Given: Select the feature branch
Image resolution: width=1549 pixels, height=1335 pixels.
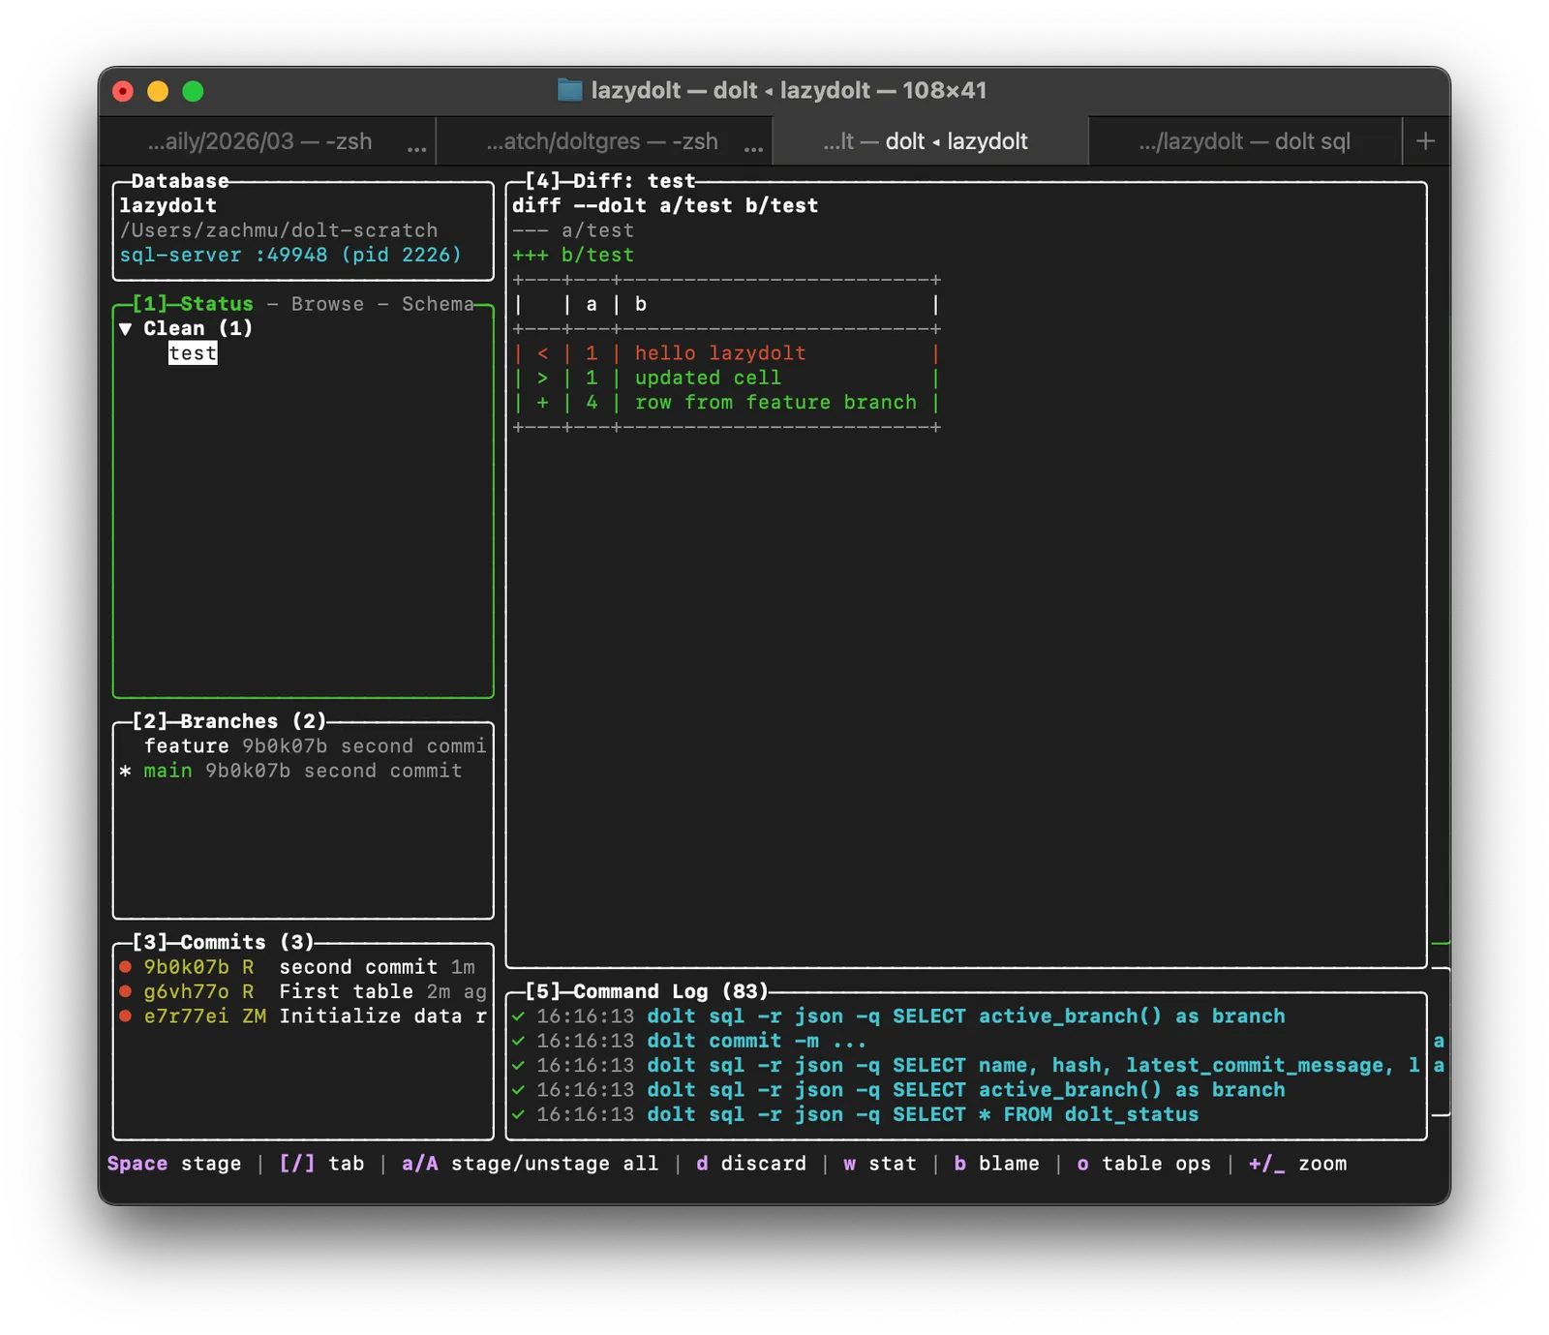Looking at the screenshot, I should 187,746.
